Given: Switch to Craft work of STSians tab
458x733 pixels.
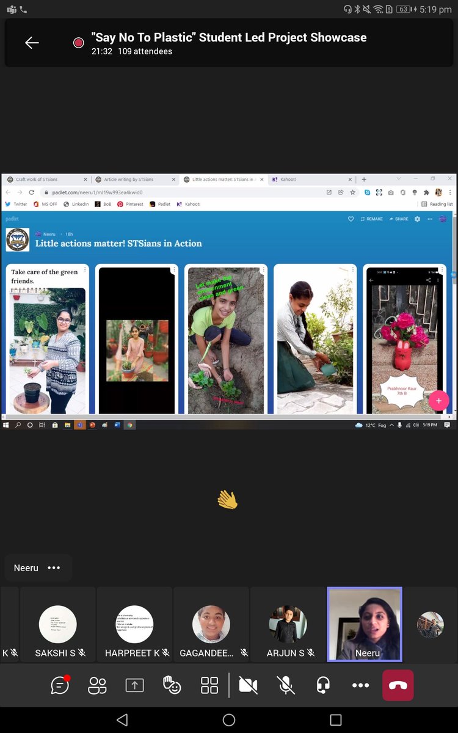Looking at the screenshot, I should click(46, 180).
